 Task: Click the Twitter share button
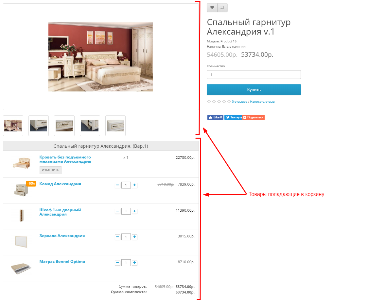pos(233,117)
